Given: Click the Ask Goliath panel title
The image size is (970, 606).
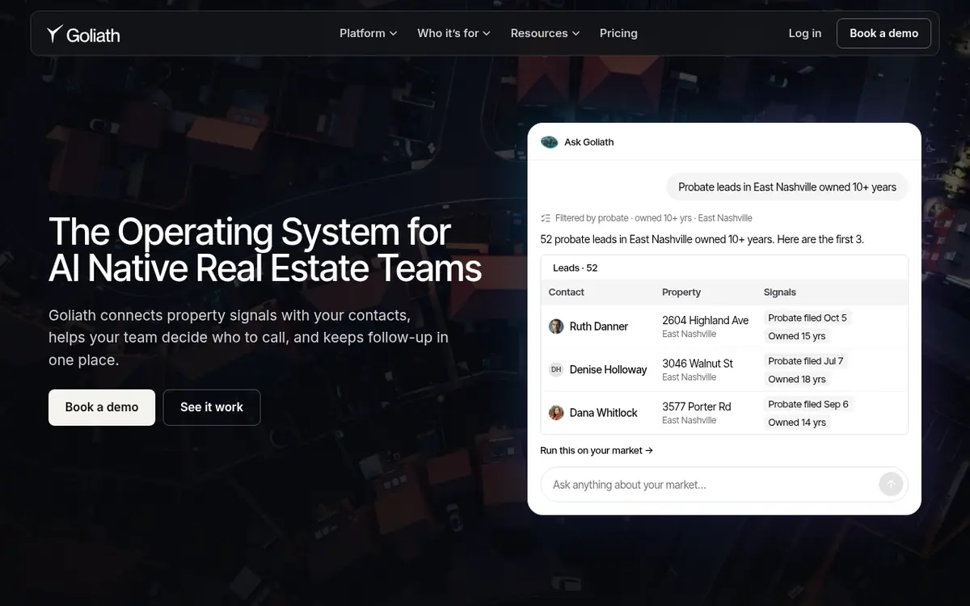Looking at the screenshot, I should click(589, 142).
